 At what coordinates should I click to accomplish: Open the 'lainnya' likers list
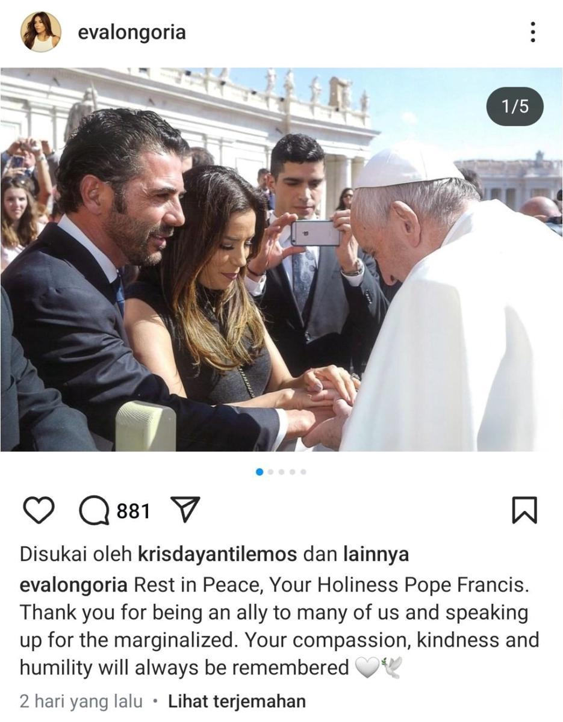(376, 554)
